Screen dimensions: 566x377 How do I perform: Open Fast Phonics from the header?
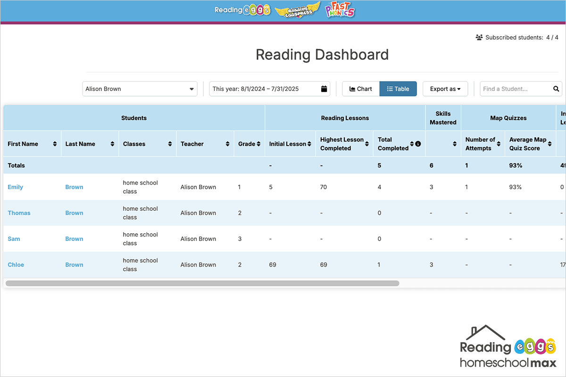pyautogui.click(x=339, y=9)
